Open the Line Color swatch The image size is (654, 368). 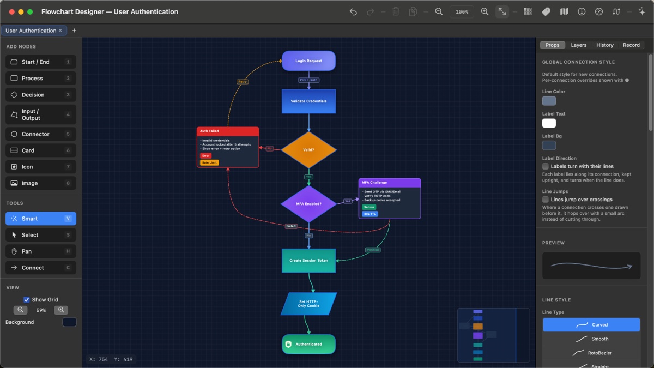click(549, 101)
